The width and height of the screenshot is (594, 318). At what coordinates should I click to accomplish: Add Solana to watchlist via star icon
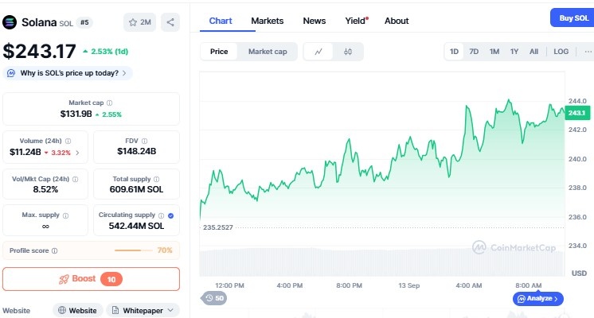tap(140, 22)
